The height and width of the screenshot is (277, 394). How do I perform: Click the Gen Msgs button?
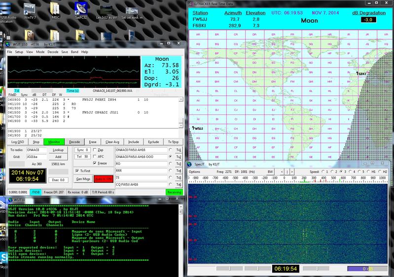[x=83, y=179]
